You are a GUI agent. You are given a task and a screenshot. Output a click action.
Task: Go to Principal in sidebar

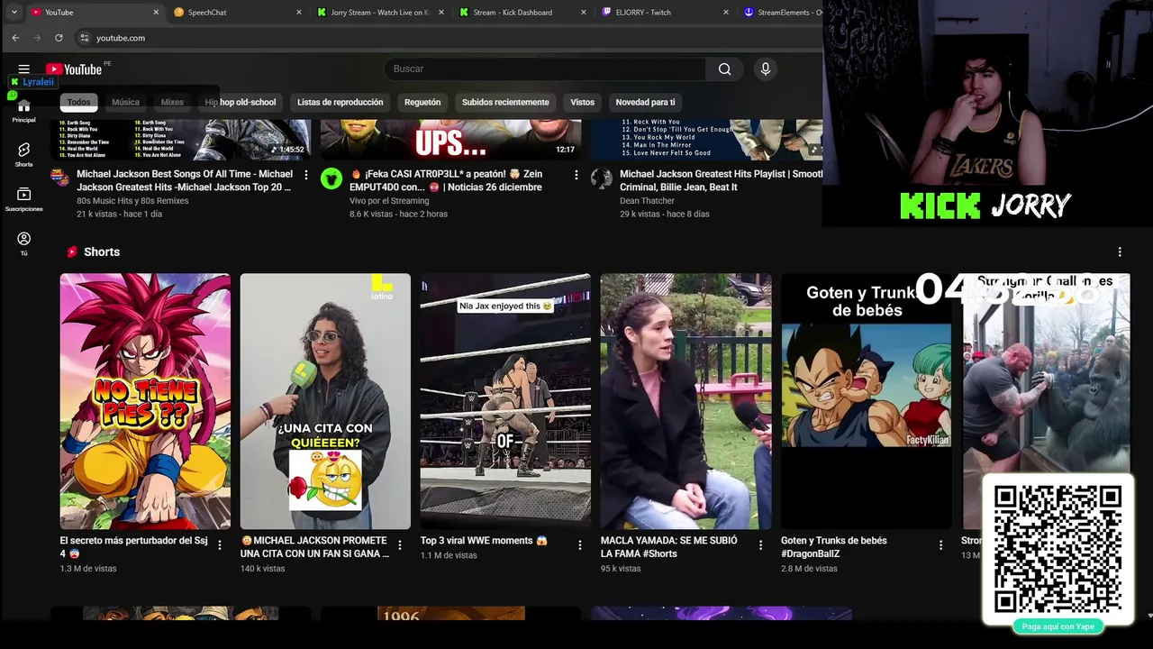(24, 112)
